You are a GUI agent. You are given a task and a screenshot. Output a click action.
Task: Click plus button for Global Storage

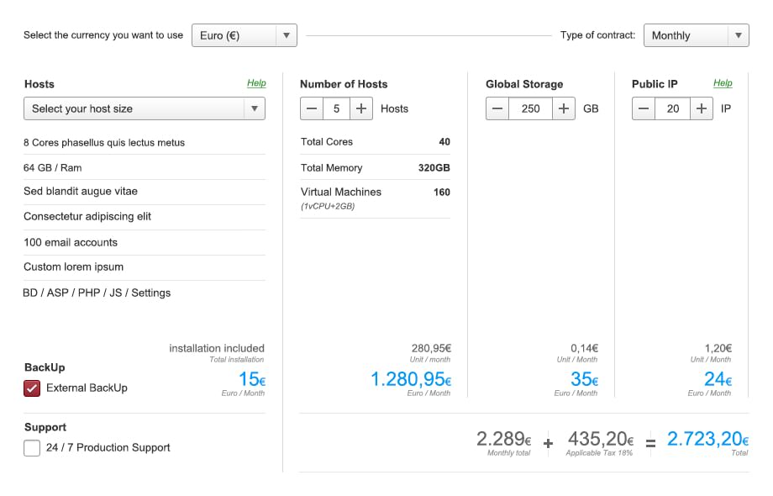tap(564, 108)
